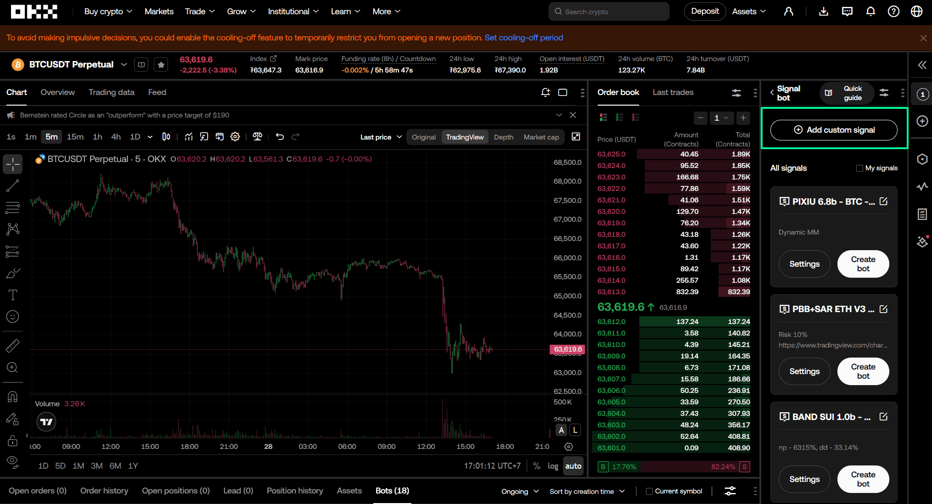Click Add custom signal button
This screenshot has height=504, width=932.
click(x=834, y=130)
